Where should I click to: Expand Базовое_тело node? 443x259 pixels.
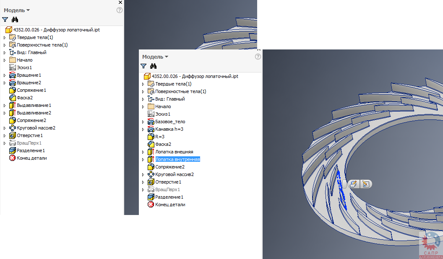pos(143,122)
